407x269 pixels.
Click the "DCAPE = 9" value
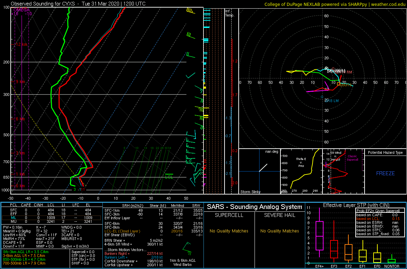[12, 242]
